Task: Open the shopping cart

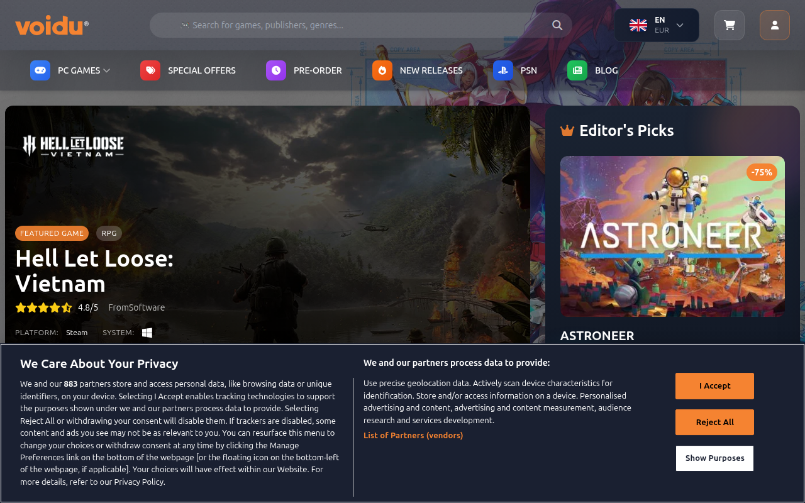Action: click(x=730, y=25)
